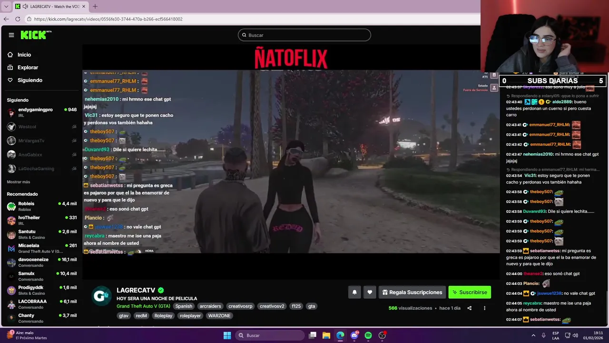Open IvoTheiler recommended channel

click(x=41, y=220)
